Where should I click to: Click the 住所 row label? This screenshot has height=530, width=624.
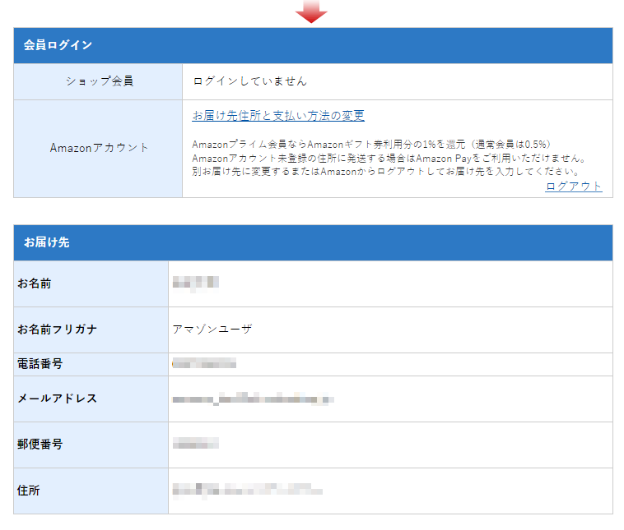[29, 491]
